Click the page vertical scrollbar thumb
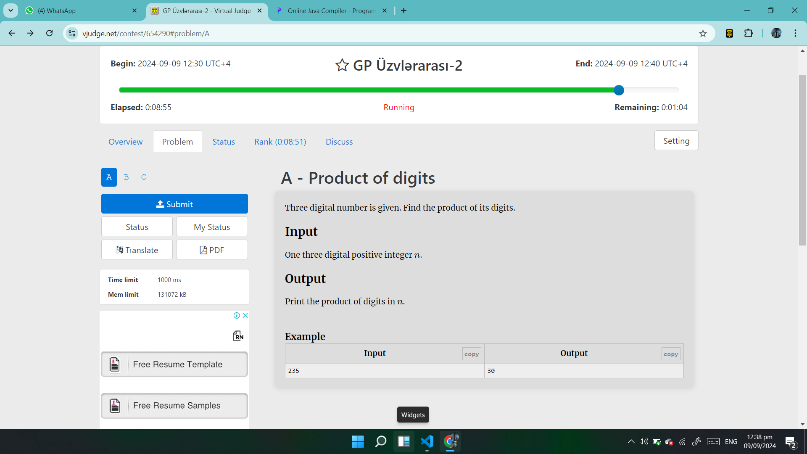Viewport: 807px width, 454px height. [x=802, y=160]
